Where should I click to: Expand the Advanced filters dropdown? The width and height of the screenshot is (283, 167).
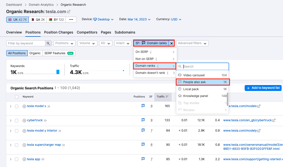tap(192, 43)
